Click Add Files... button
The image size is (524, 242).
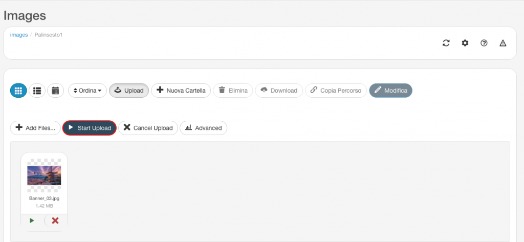click(35, 128)
